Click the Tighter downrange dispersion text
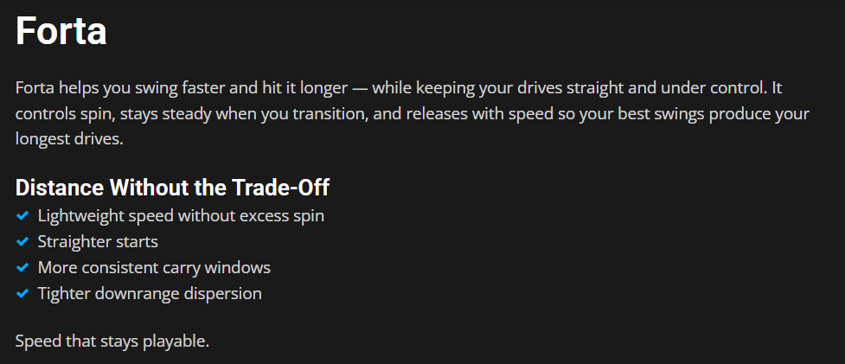 150,293
